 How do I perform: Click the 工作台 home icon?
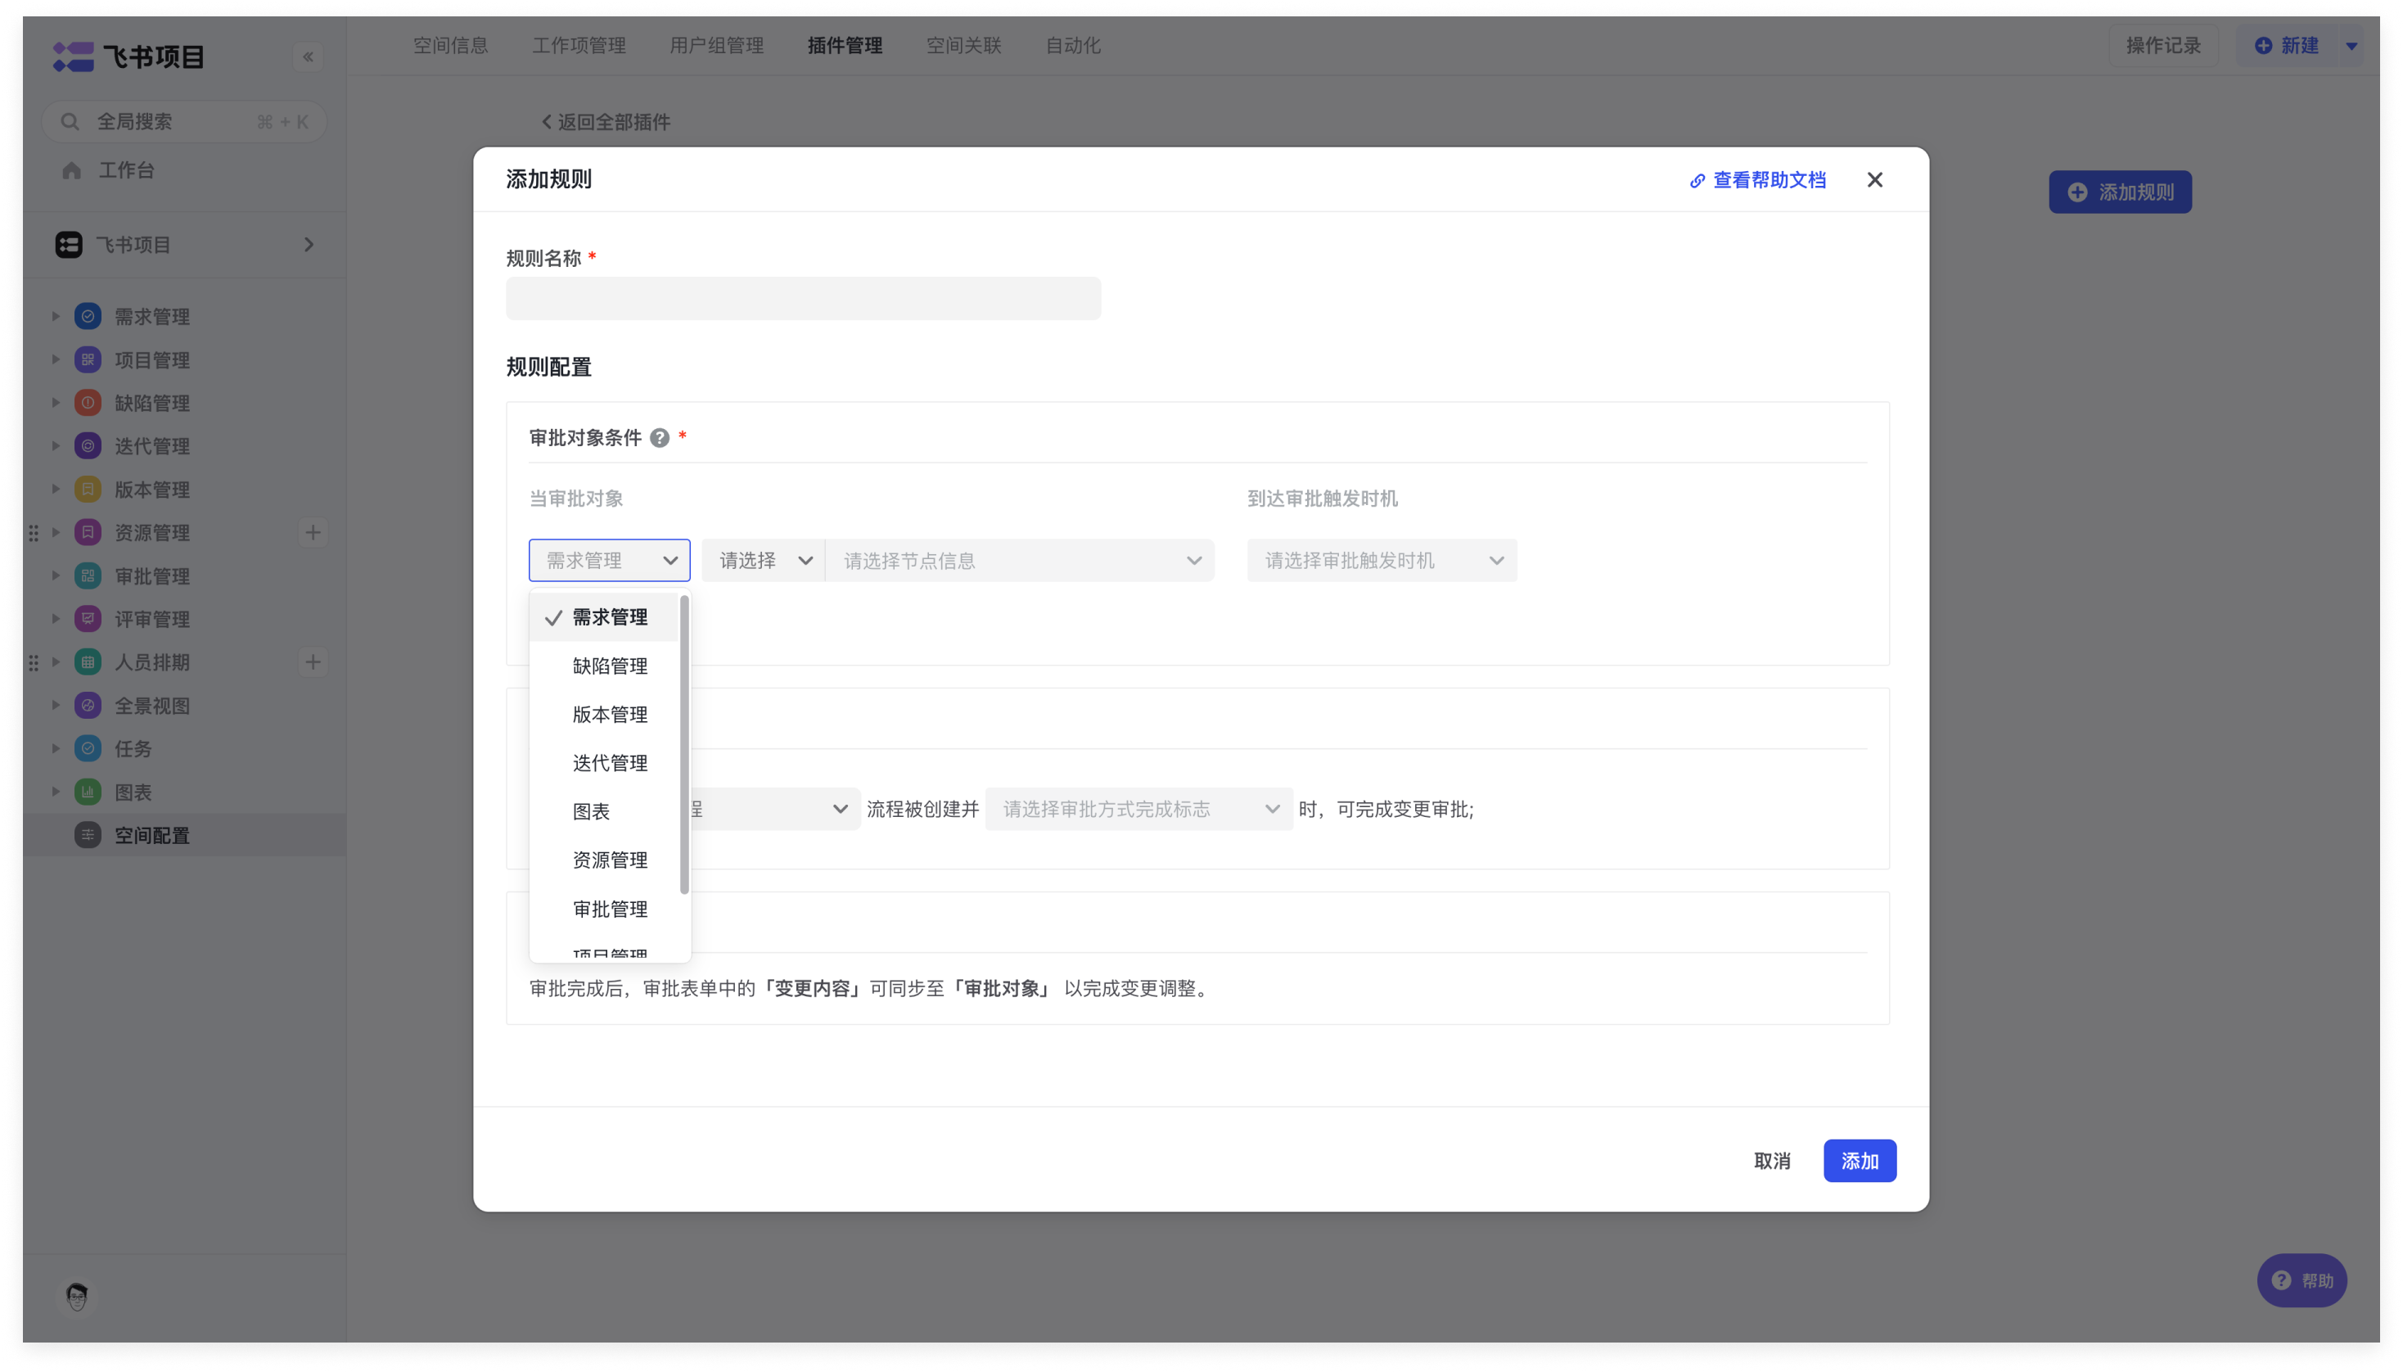tap(71, 170)
